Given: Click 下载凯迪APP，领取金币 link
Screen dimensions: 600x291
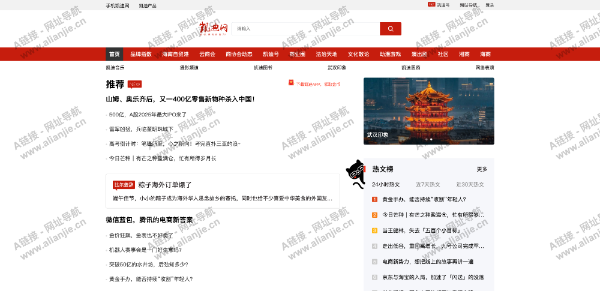Looking at the screenshot, I should click(318, 84).
